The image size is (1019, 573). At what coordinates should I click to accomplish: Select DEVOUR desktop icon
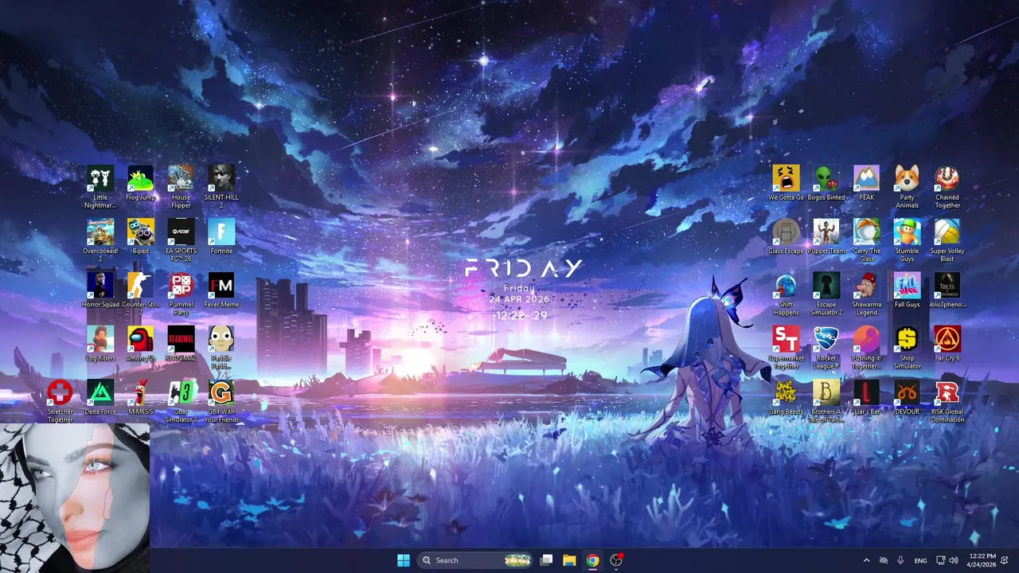(x=907, y=396)
